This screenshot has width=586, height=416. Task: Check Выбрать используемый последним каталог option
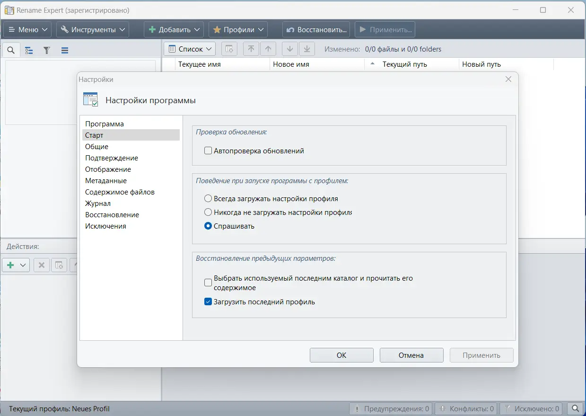tap(208, 283)
